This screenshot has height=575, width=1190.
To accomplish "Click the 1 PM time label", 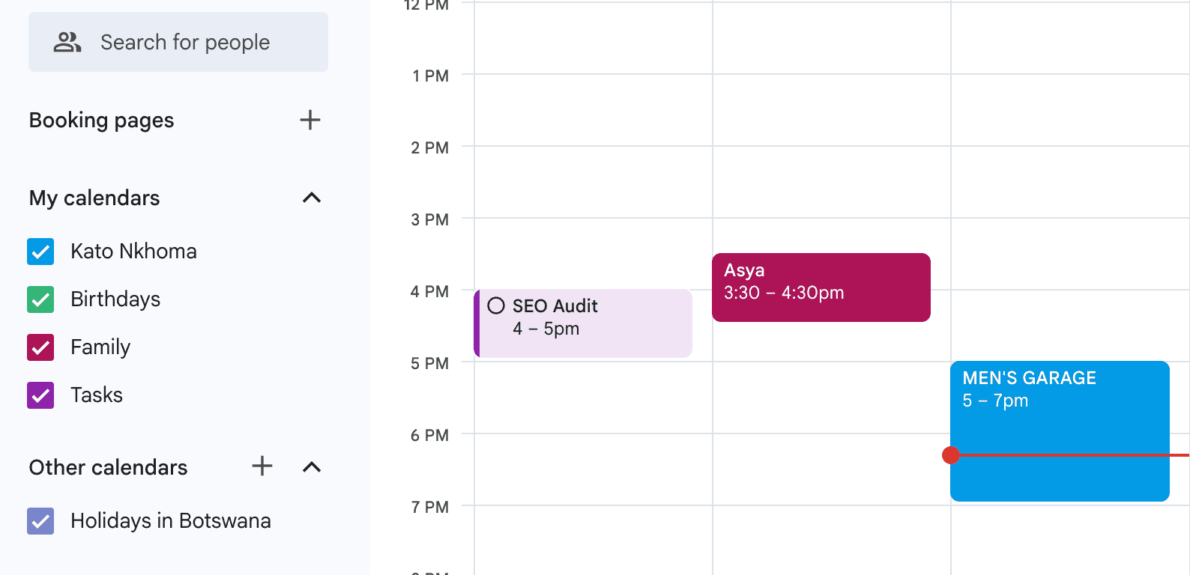I will pos(430,76).
